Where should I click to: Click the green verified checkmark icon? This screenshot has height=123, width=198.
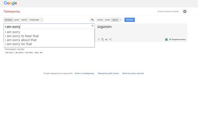click(x=166, y=39)
